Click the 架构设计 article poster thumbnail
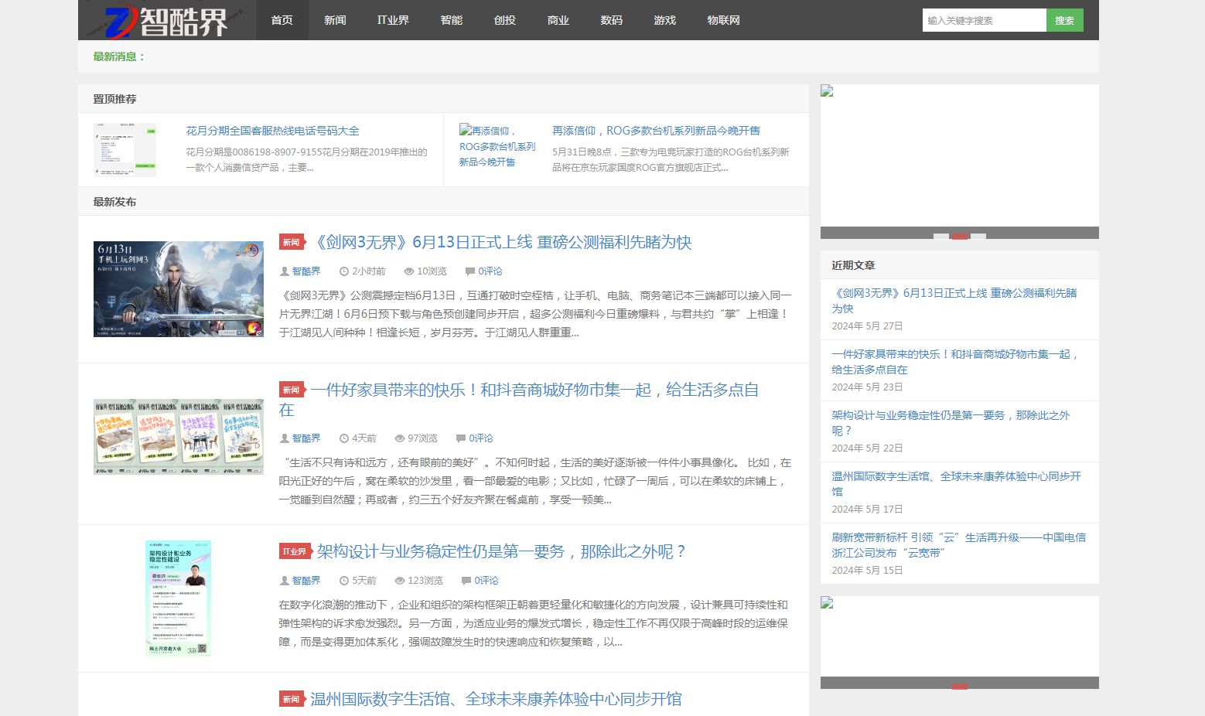Image resolution: width=1205 pixels, height=716 pixels. click(x=179, y=598)
